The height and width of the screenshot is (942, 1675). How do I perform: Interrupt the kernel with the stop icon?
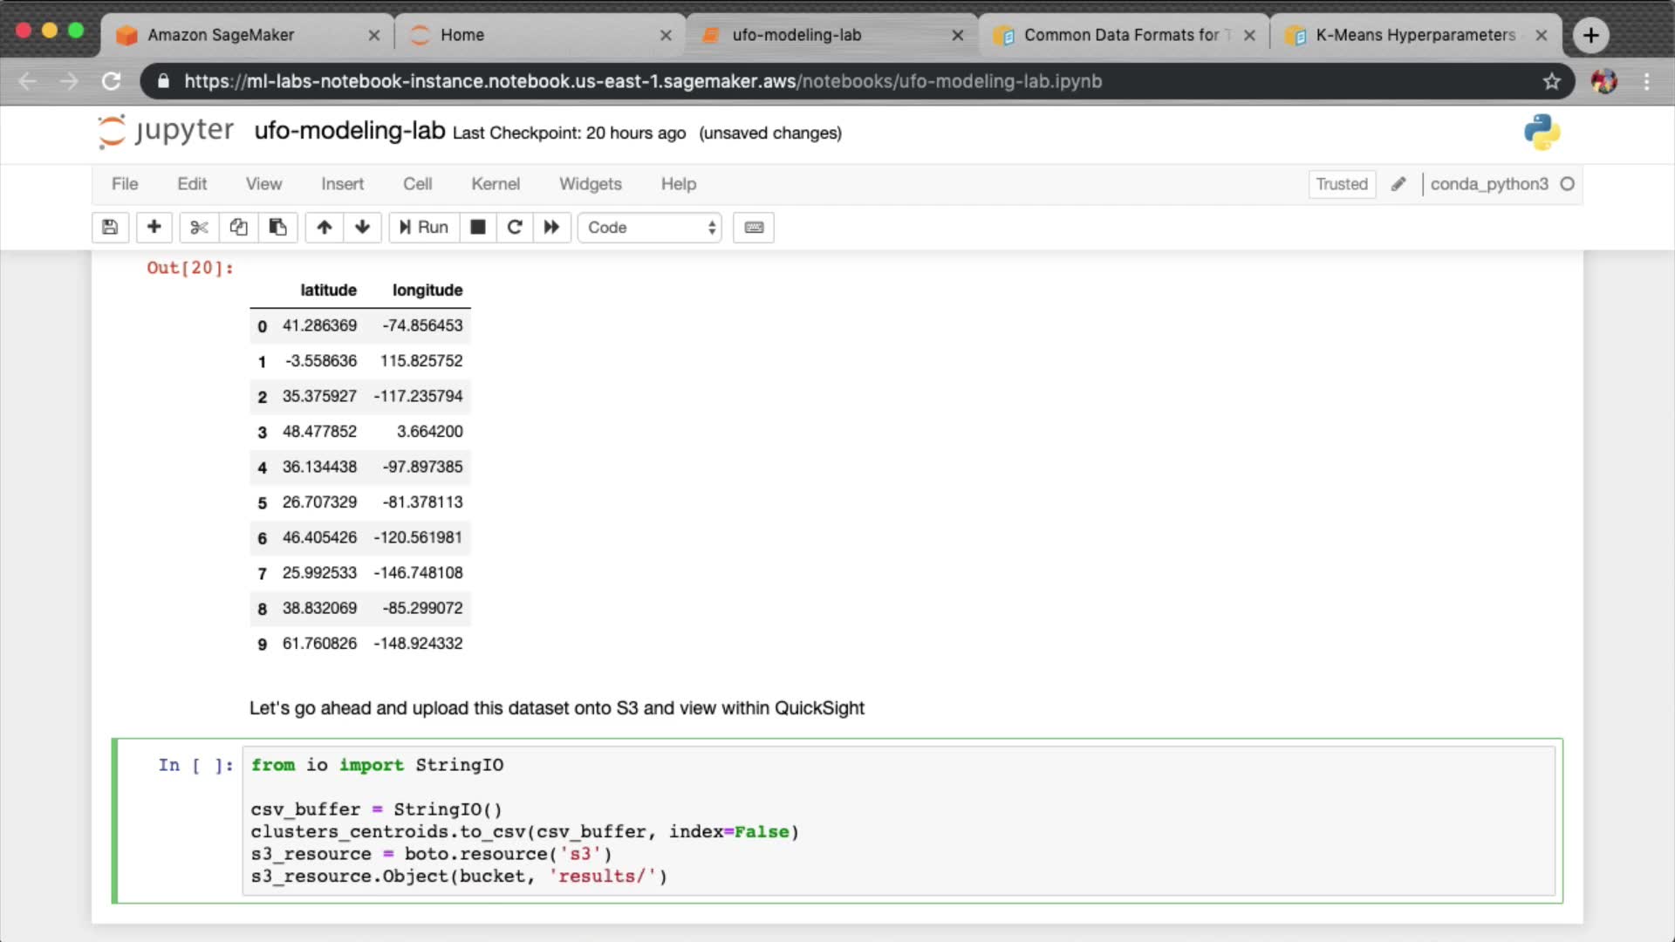click(x=478, y=228)
